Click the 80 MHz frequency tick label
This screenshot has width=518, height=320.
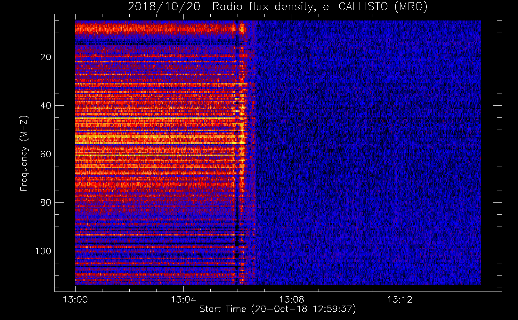(x=46, y=203)
